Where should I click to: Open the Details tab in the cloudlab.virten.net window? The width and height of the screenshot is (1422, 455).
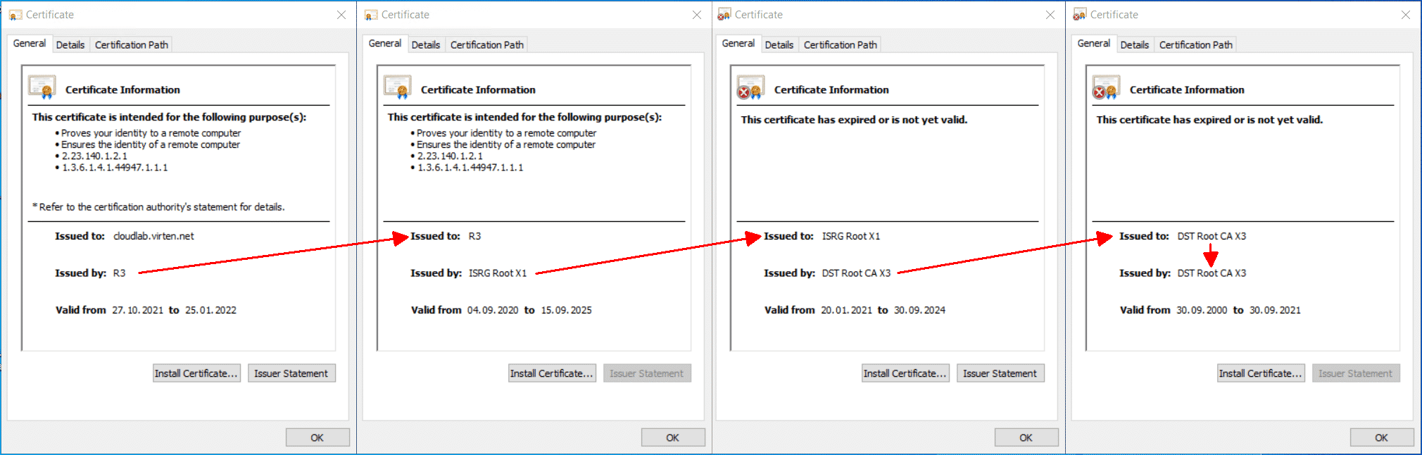pos(70,45)
